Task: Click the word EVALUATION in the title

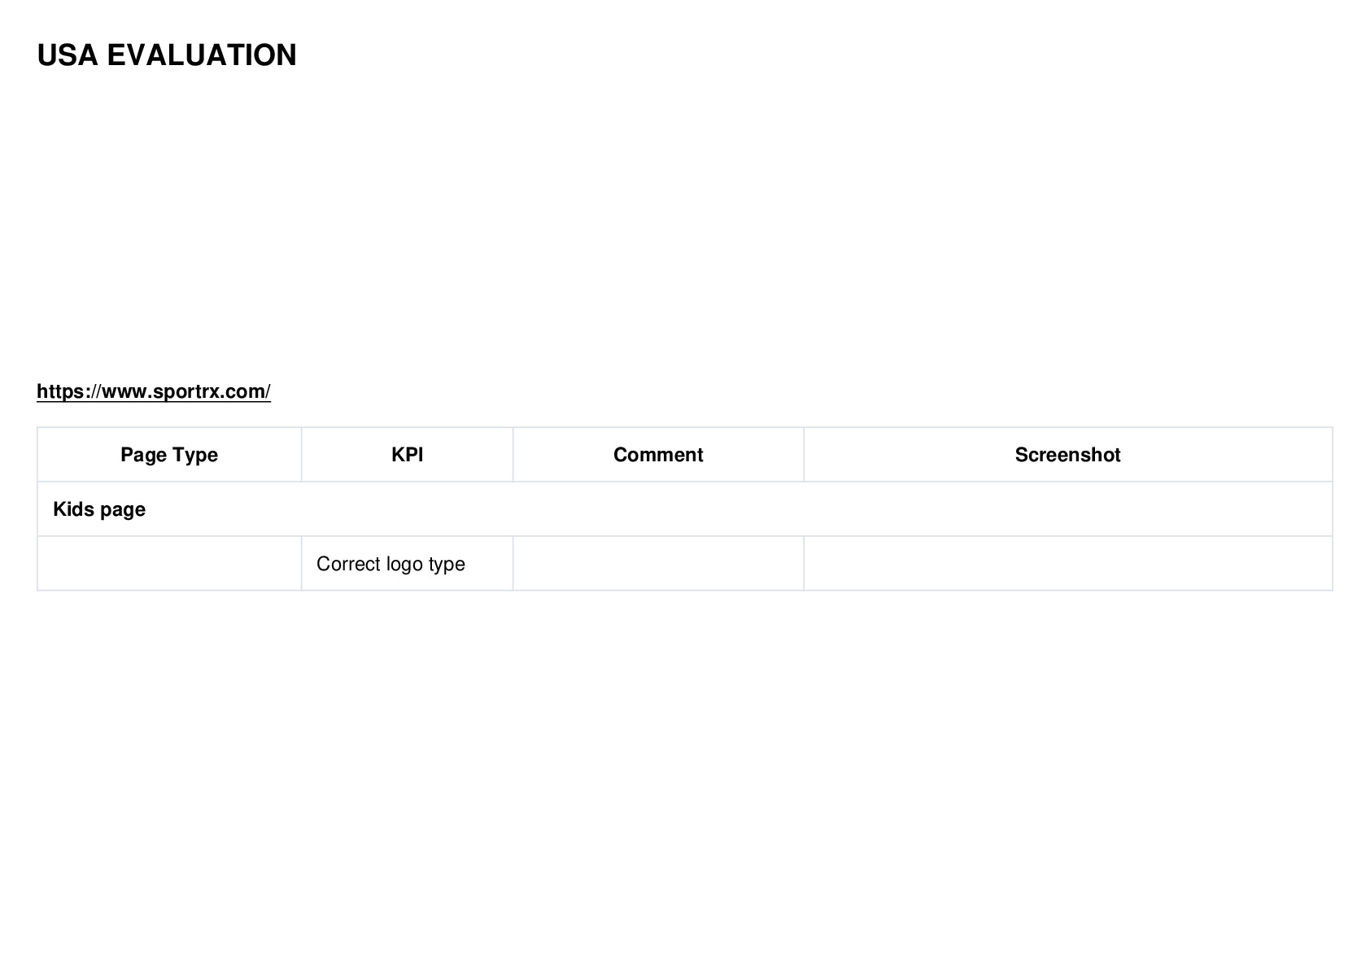Action: [x=202, y=55]
